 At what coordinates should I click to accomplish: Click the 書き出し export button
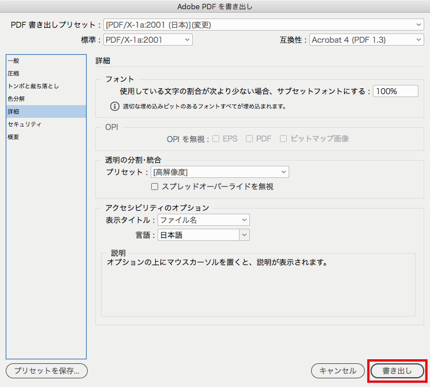click(x=397, y=371)
